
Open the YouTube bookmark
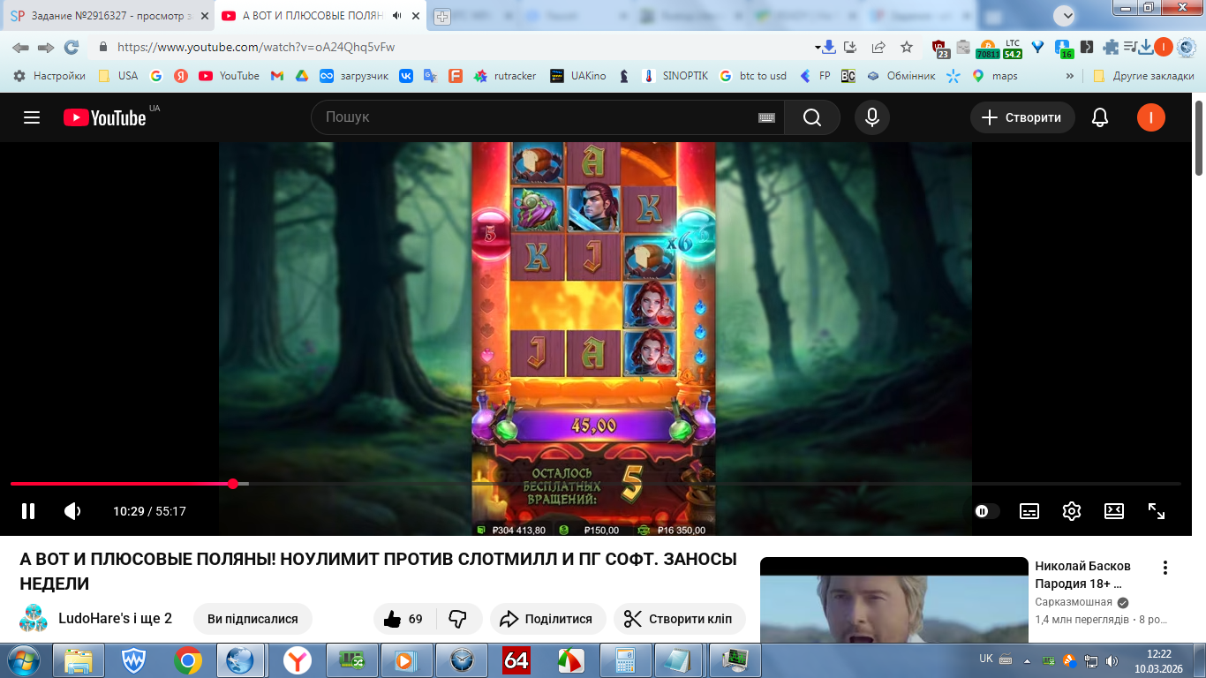pos(230,76)
